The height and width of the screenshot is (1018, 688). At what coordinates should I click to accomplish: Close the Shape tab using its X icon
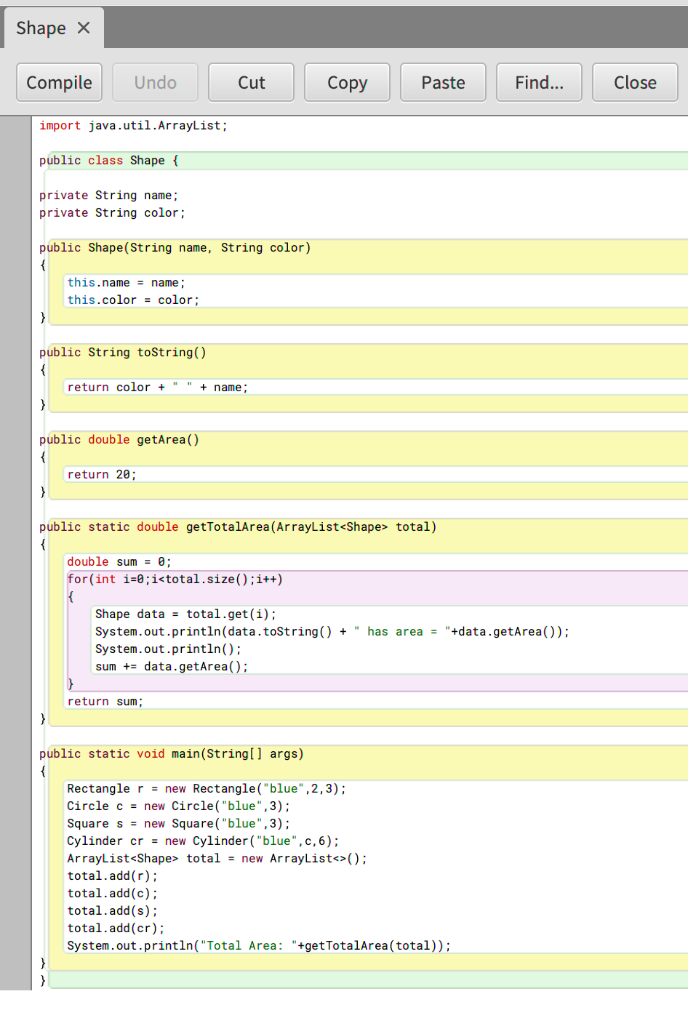[83, 28]
